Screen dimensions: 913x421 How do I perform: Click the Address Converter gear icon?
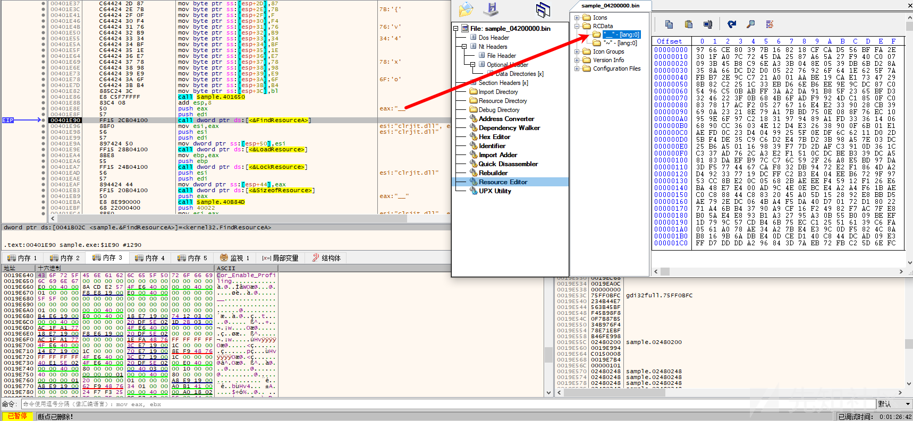click(x=474, y=119)
